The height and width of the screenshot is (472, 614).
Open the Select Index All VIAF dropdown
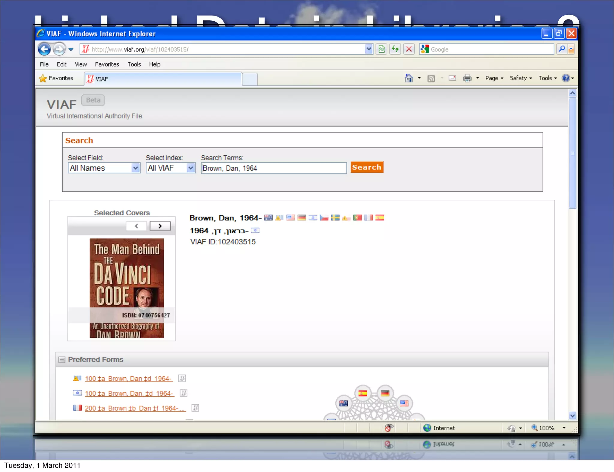point(190,168)
